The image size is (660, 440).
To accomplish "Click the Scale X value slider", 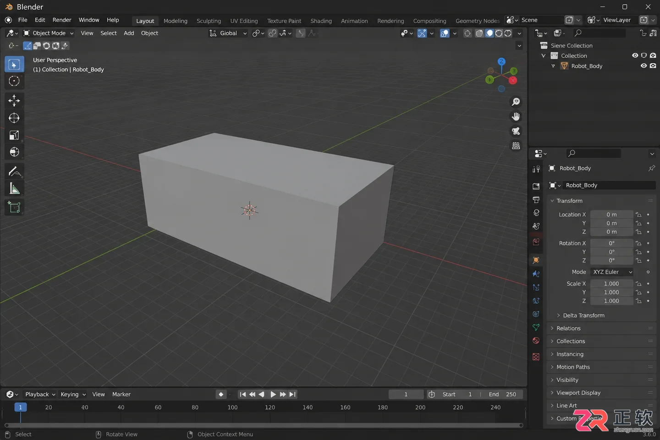I will [611, 284].
